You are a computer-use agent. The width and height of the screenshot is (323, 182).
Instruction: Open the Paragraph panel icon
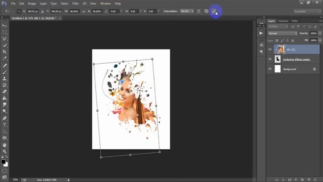point(261,52)
